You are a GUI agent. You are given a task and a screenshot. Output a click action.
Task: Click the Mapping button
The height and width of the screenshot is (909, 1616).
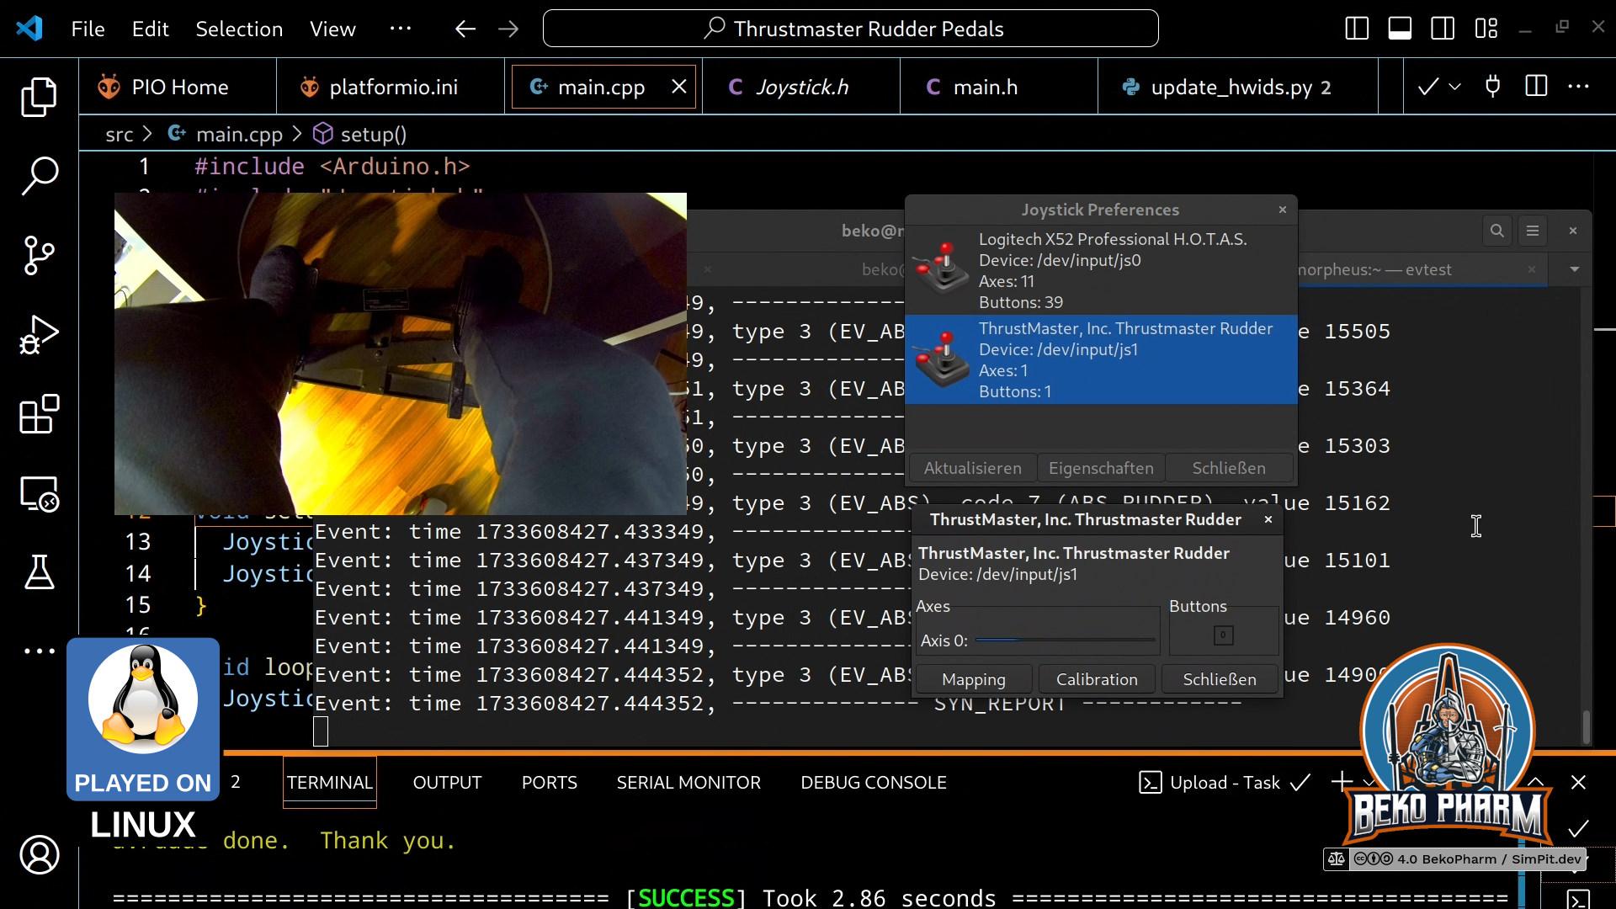[x=974, y=679]
